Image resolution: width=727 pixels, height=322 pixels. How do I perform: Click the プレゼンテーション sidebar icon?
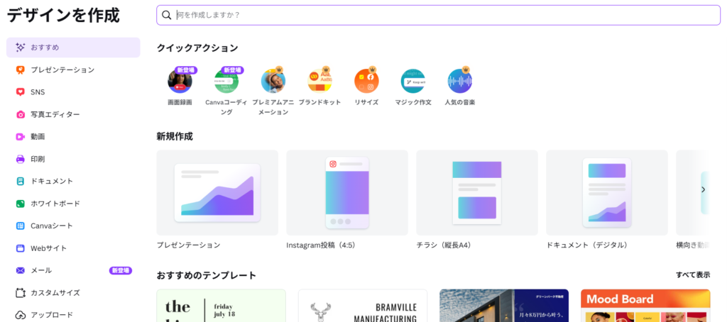pos(20,70)
